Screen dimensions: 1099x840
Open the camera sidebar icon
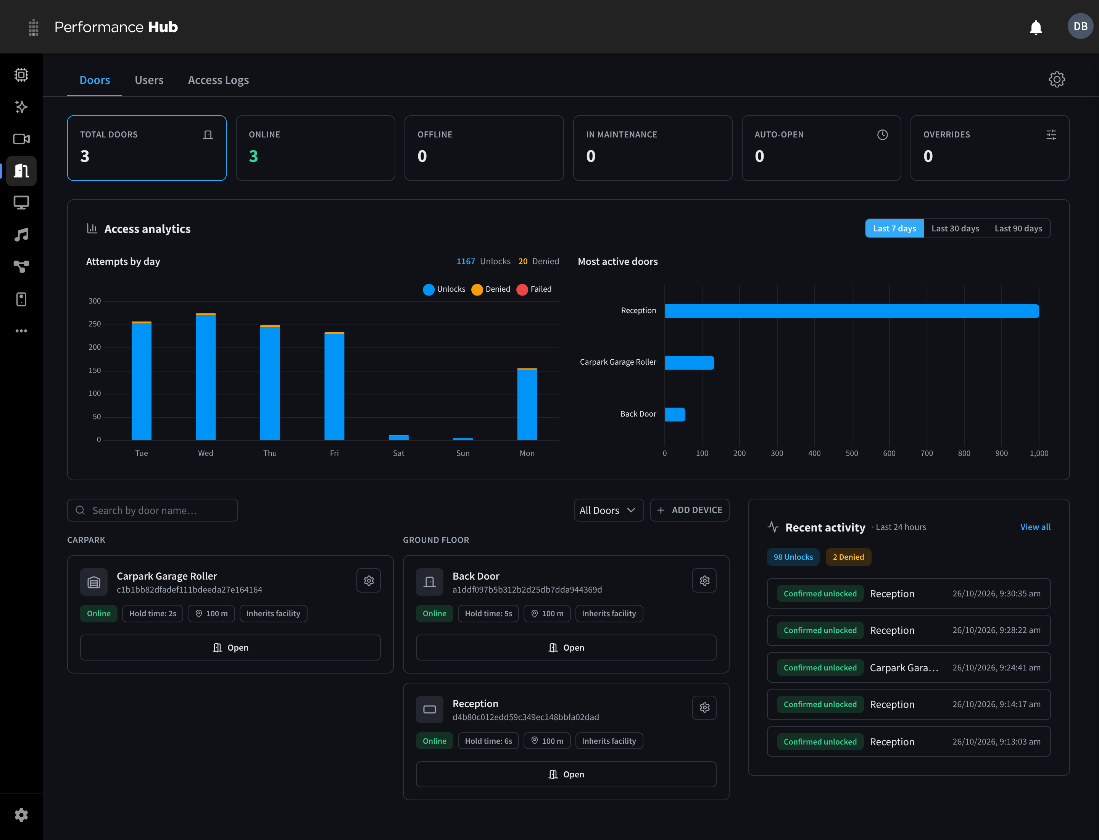[21, 139]
